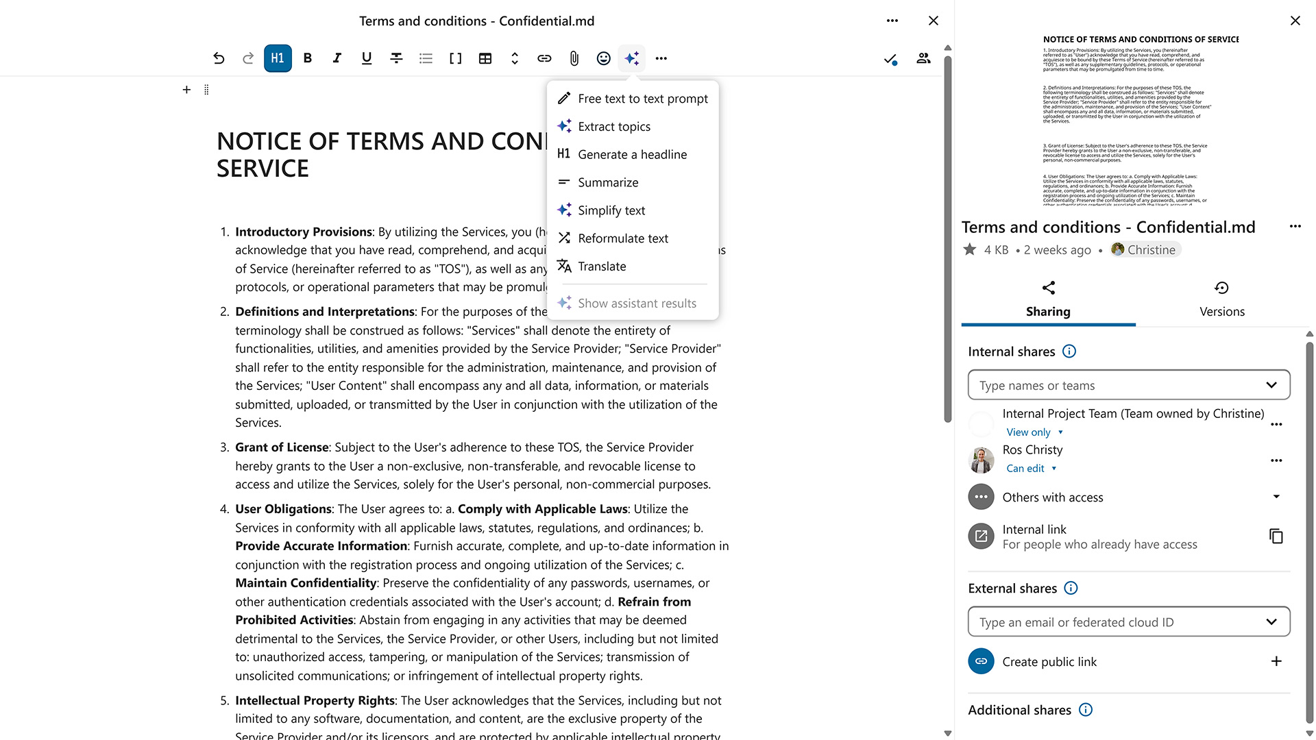1316x740 pixels.
Task: Choose Translate in the assistant menu
Action: (601, 267)
